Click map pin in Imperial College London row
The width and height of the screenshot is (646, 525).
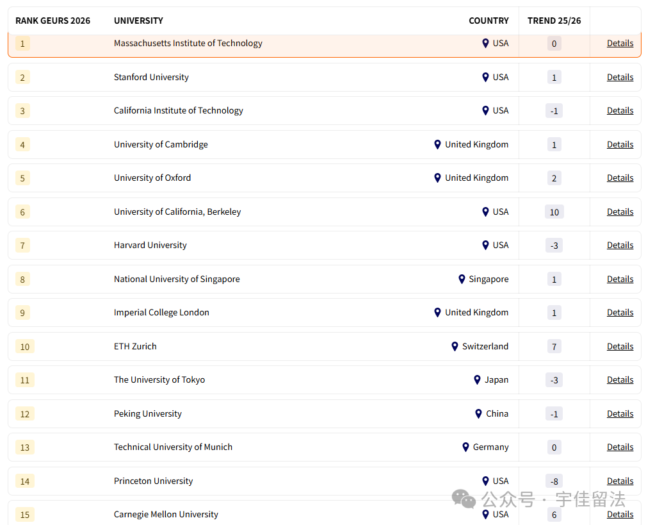(x=437, y=313)
